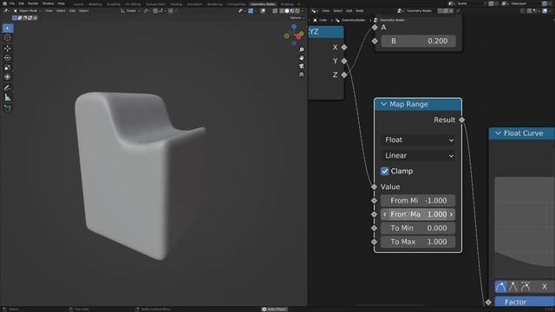The height and width of the screenshot is (312, 555).
Task: Open the Global orientation dropdown
Action: [130, 11]
